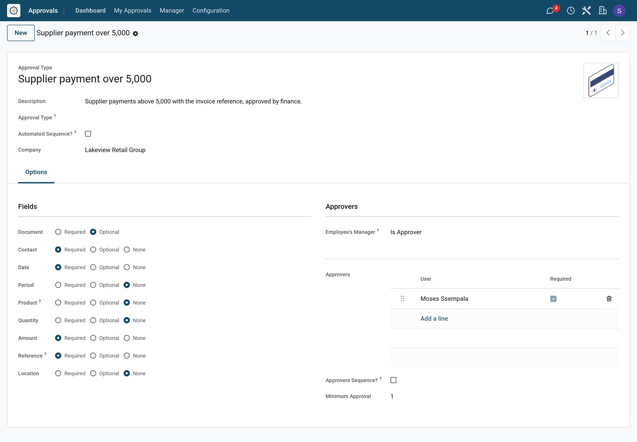This screenshot has height=442, width=637.
Task: Click Add a line in Approvers
Action: 434,319
